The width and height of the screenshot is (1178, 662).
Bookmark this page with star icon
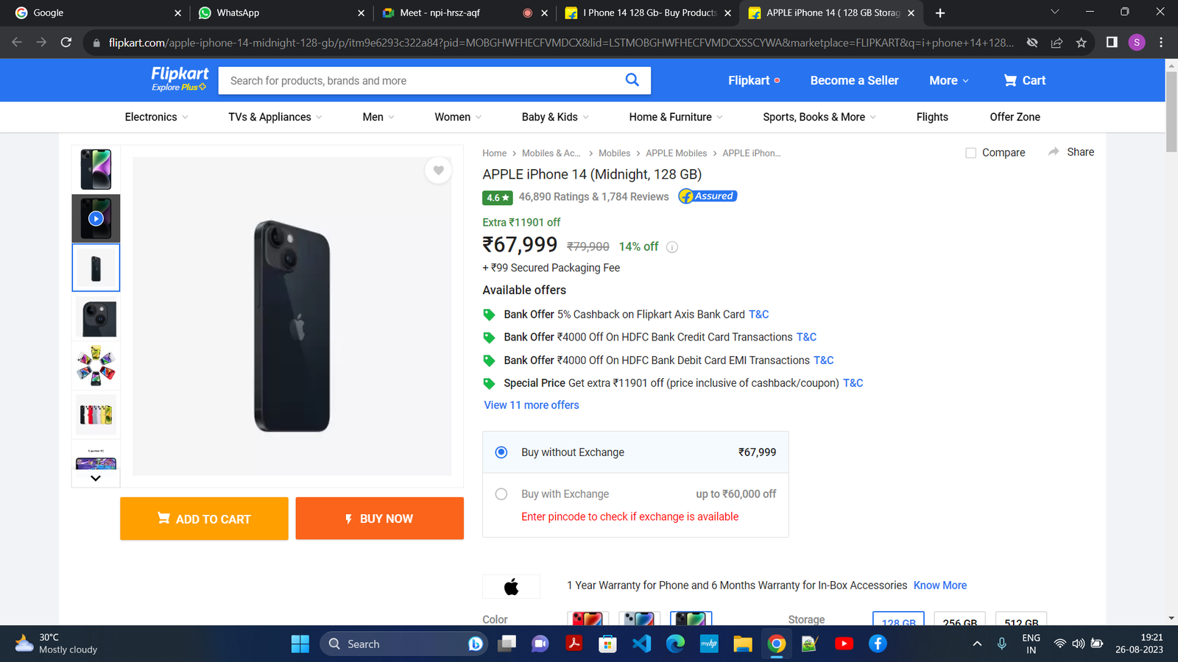(1081, 43)
